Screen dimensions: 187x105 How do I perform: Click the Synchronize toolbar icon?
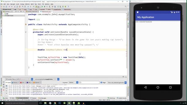(x=6, y=7)
